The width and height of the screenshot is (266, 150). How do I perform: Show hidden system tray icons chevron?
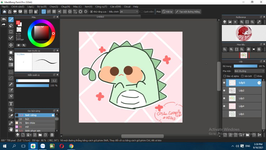click(232, 146)
